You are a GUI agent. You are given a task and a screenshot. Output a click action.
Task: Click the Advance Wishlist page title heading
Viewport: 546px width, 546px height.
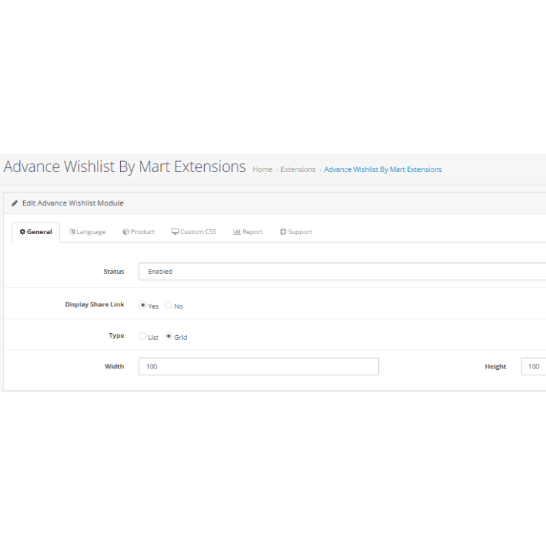(125, 167)
